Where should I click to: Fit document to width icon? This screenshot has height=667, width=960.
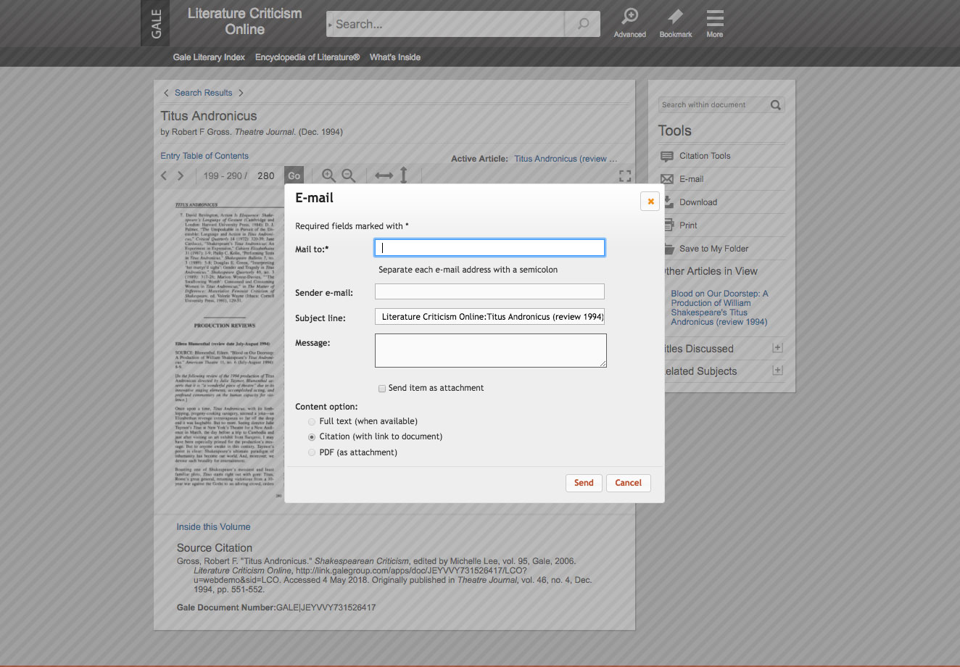pyautogui.click(x=384, y=175)
